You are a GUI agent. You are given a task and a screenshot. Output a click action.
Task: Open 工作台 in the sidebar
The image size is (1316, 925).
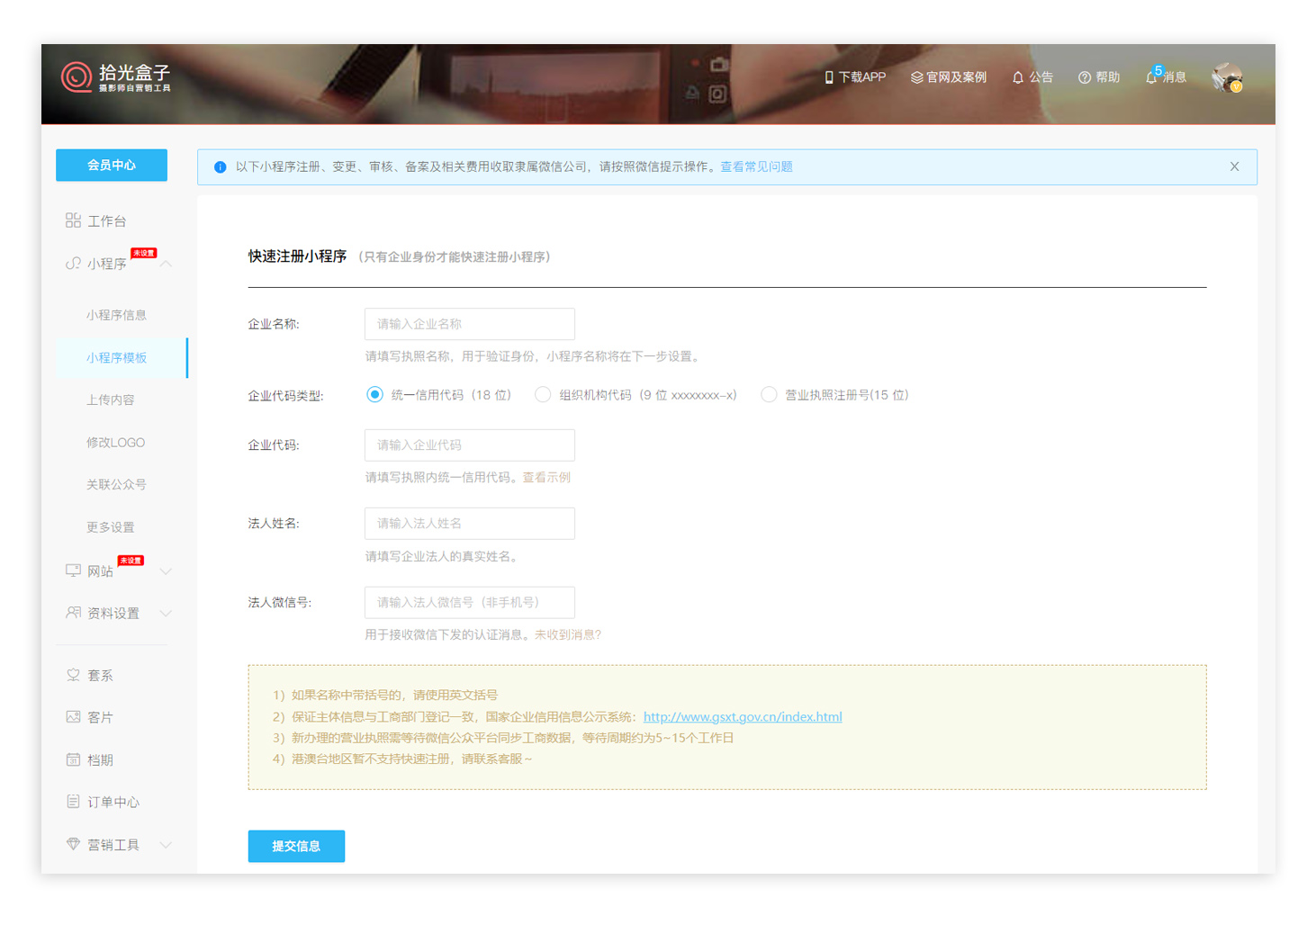106,221
